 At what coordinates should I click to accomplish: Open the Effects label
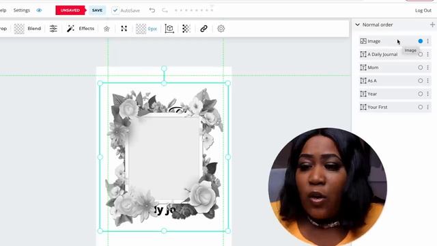(x=87, y=29)
